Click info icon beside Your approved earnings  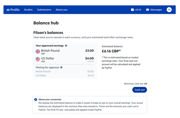click(x=66, y=46)
